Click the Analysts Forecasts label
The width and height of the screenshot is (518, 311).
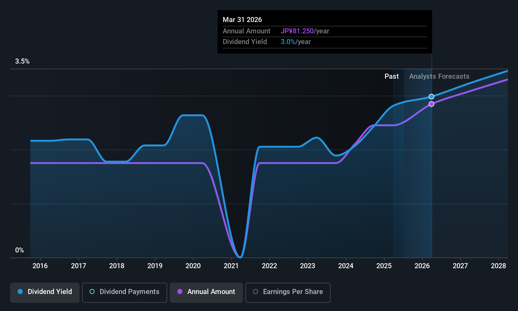439,76
